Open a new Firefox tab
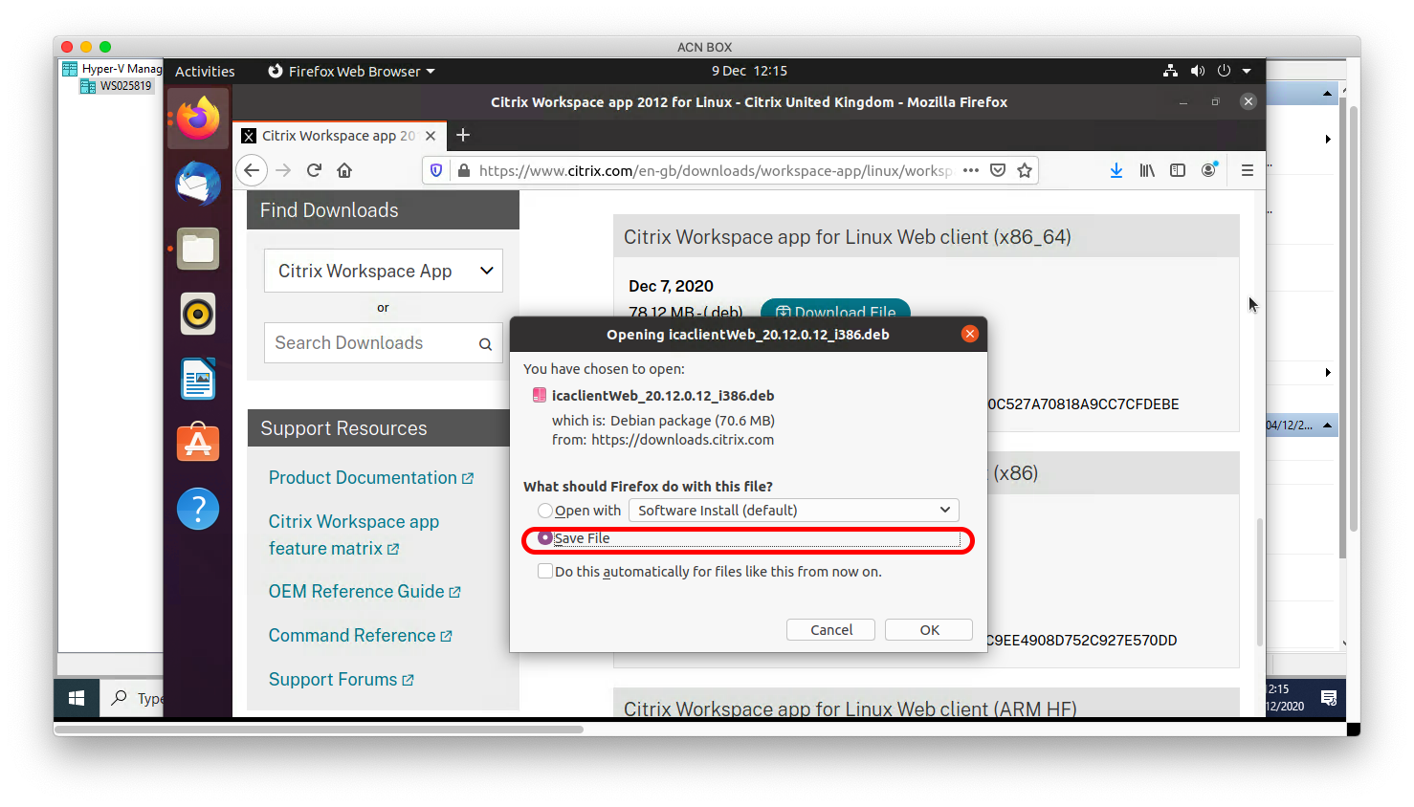The image size is (1414, 807). coord(463,135)
